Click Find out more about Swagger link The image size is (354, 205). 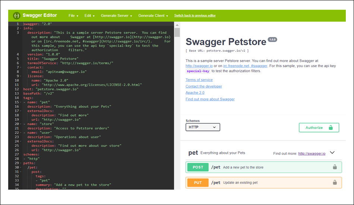click(x=210, y=100)
